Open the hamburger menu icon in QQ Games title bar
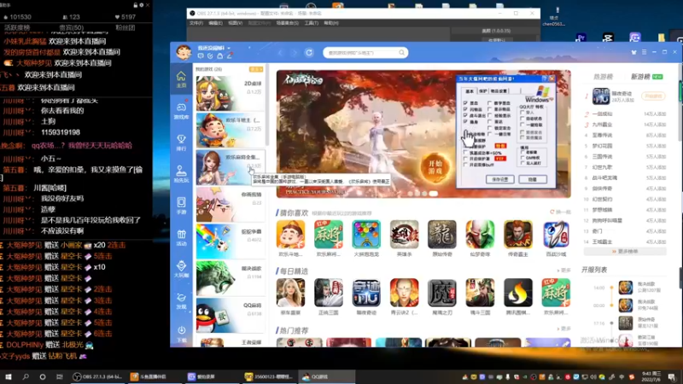683x384 pixels. point(645,52)
